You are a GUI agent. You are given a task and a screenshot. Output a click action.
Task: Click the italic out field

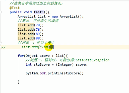(43, 73)
